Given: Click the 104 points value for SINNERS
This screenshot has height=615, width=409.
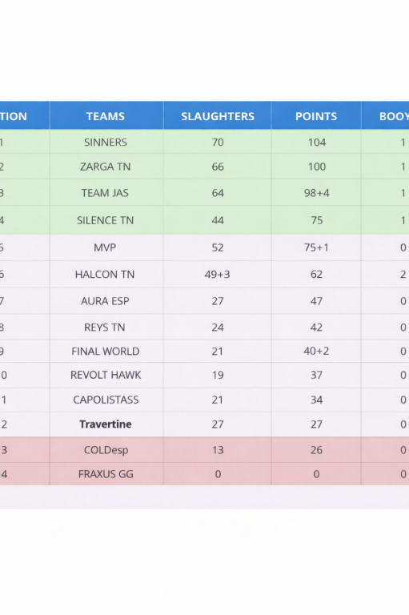Looking at the screenshot, I should pos(316,142).
